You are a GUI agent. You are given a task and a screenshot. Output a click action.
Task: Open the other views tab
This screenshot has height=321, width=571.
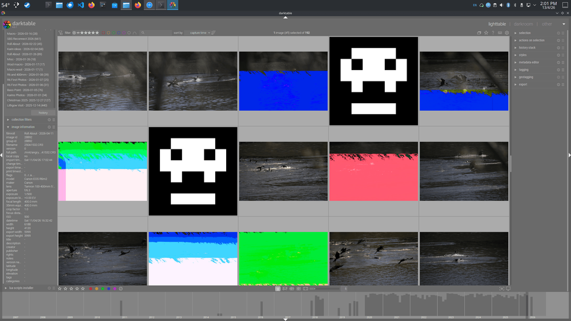pos(547,24)
